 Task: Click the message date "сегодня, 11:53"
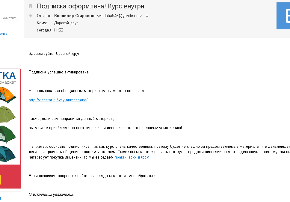coord(50,30)
